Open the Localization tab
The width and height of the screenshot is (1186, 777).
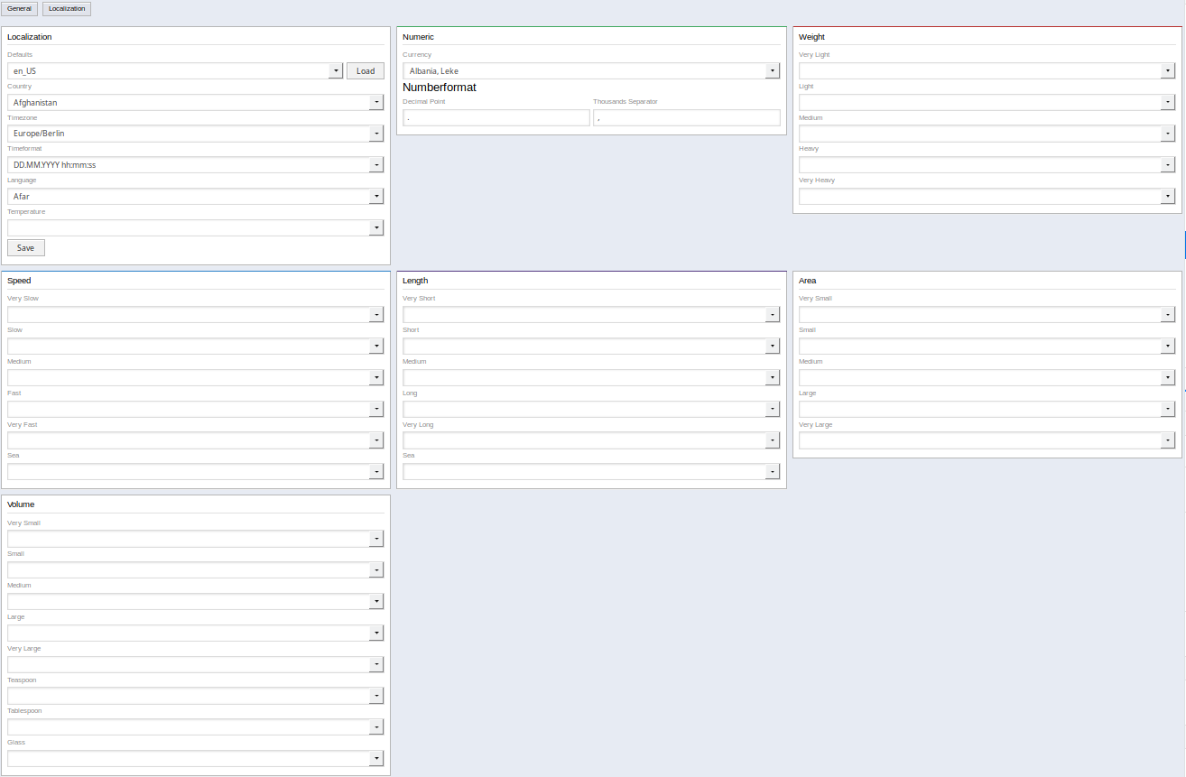[67, 9]
